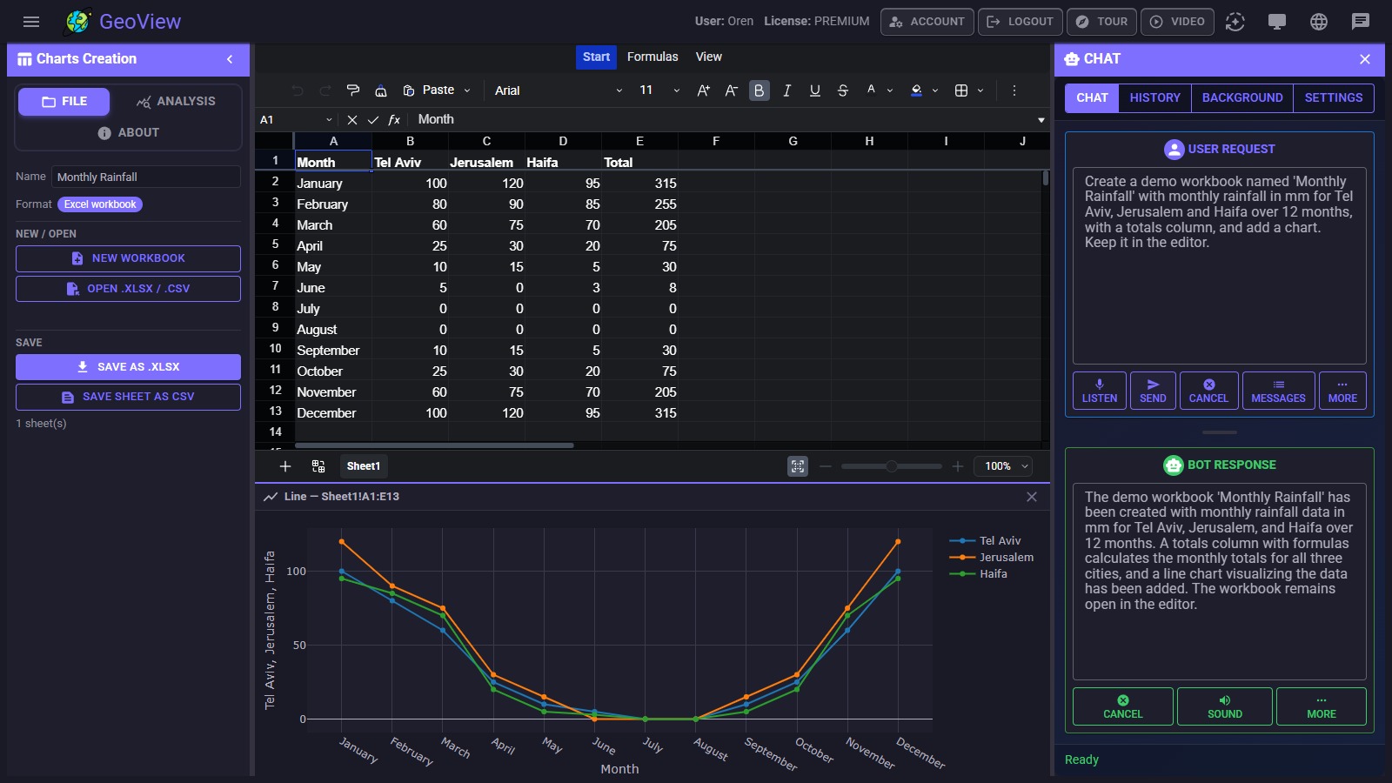Open the borders dropdown arrow

(x=980, y=90)
